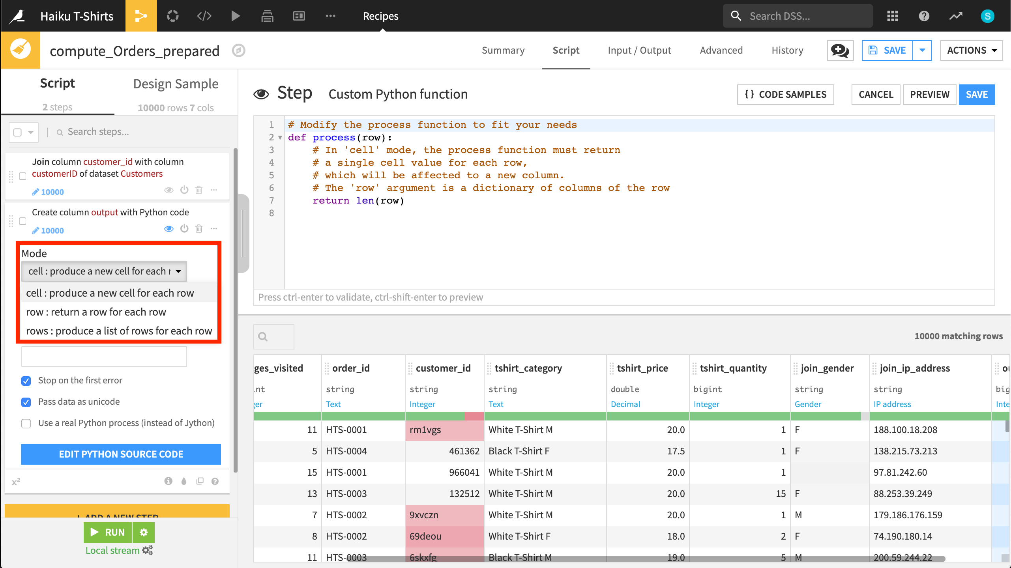
Task: Toggle the select-all steps checkbox
Action: point(17,132)
